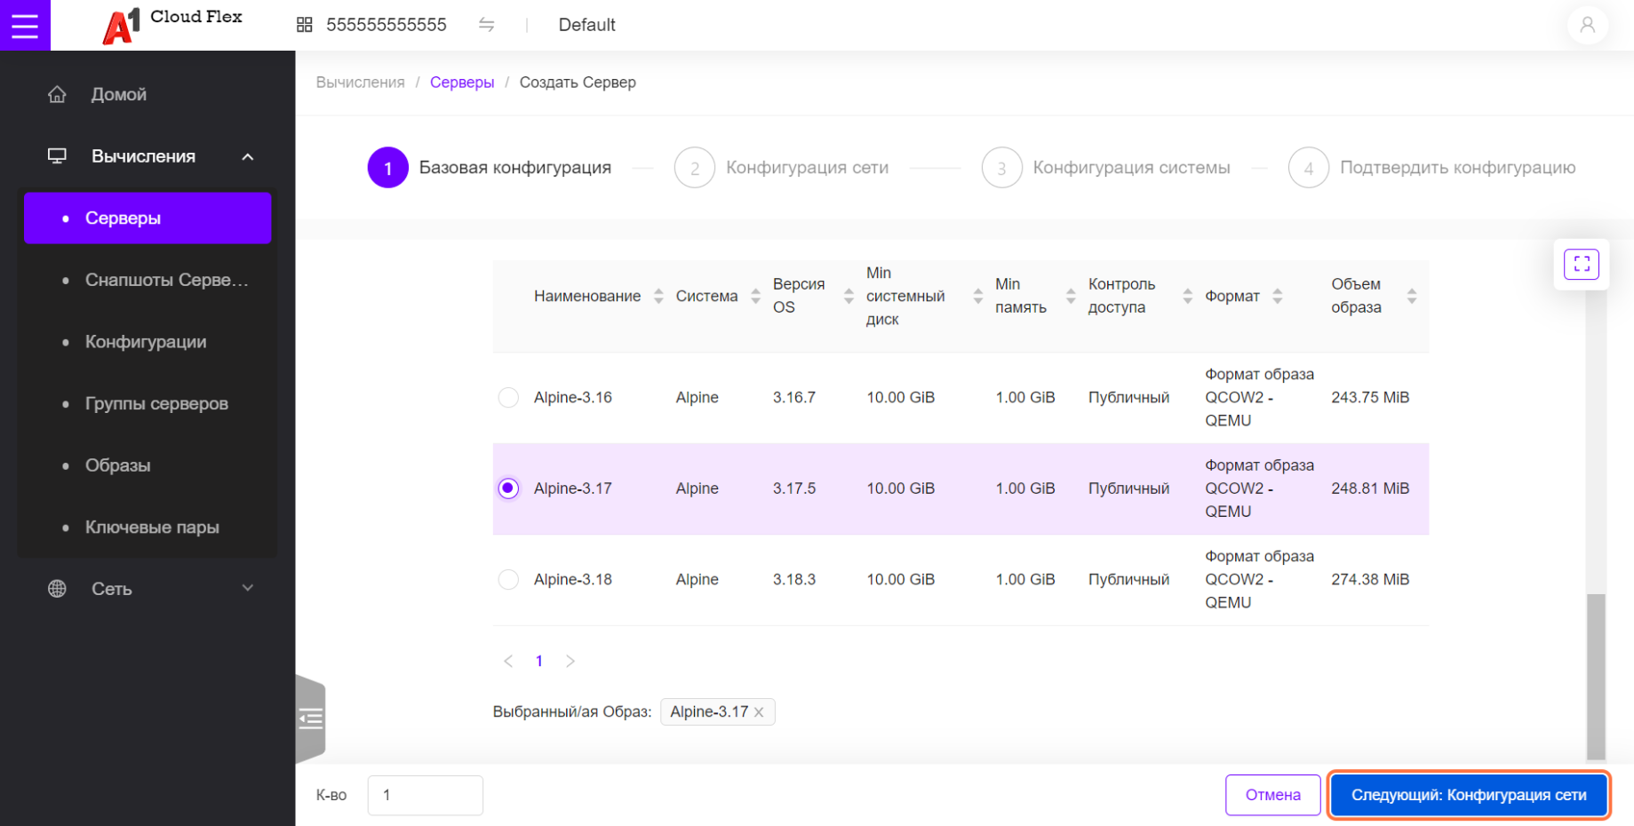Click the Сеть globe icon
Viewport: 1634px width, 826px height.
pyautogui.click(x=57, y=589)
